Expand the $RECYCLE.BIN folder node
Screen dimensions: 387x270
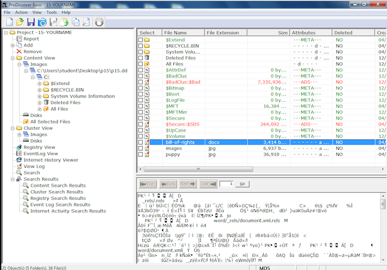[x=39, y=90]
